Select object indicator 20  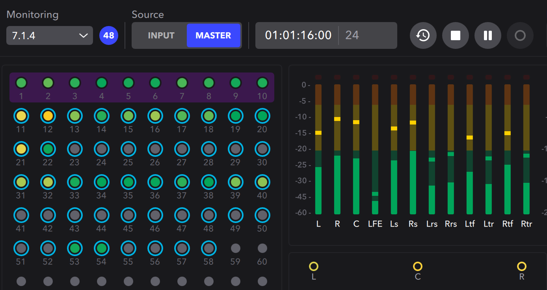(x=262, y=116)
